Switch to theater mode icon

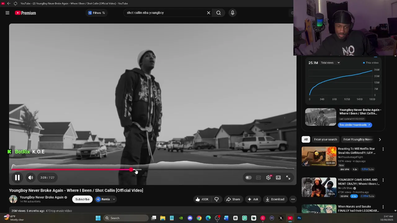pyautogui.click(x=278, y=177)
